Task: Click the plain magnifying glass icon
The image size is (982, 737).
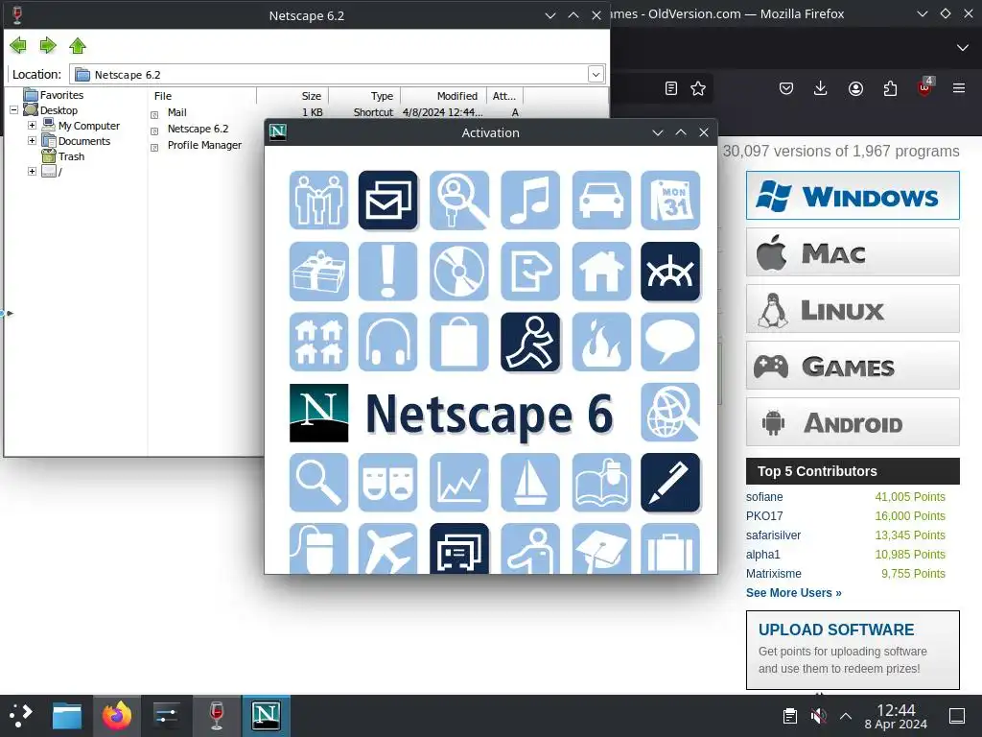Action: [318, 483]
